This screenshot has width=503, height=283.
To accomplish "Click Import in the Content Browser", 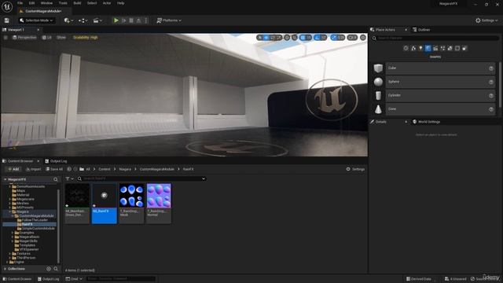I will (33, 169).
